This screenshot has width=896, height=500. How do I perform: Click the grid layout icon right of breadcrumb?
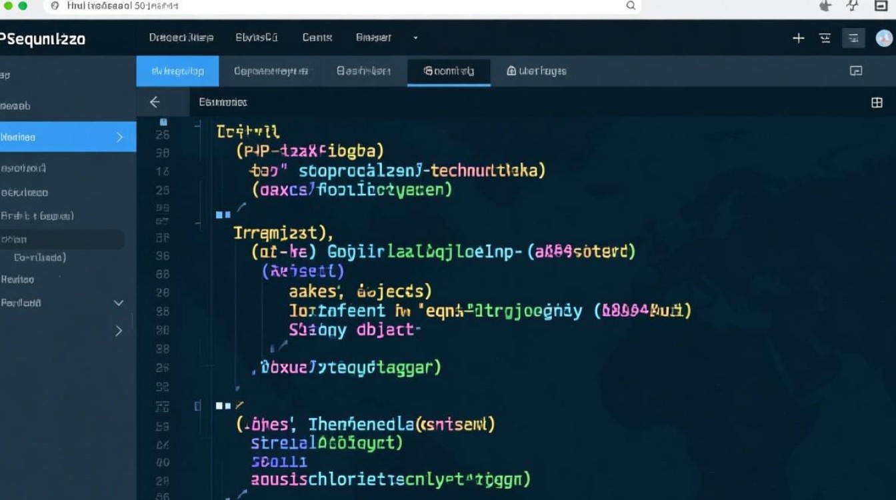pos(877,103)
